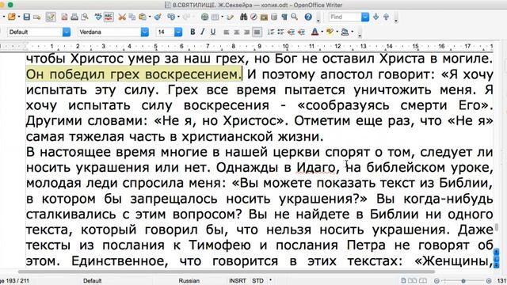Export directly as PDF
Viewport: 507px width, 285px height.
pyautogui.click(x=64, y=17)
